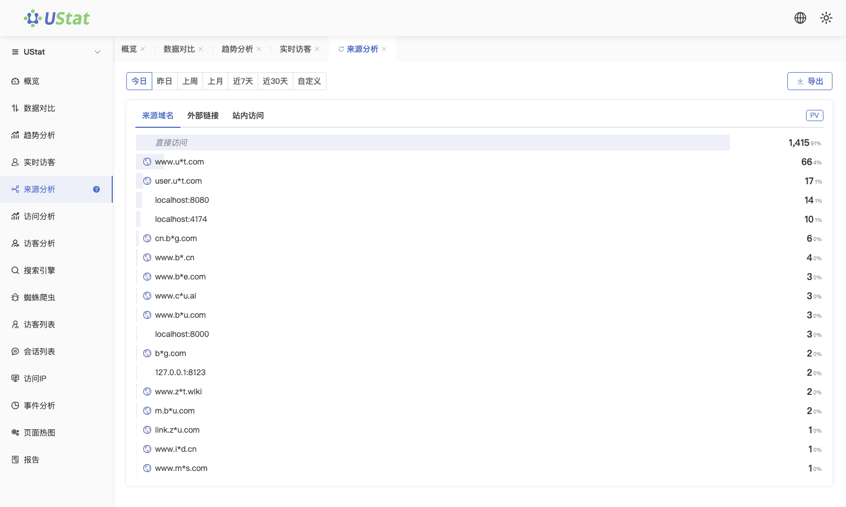The height and width of the screenshot is (507, 846).
Task: Close the 概览 page tab
Action: (x=143, y=49)
